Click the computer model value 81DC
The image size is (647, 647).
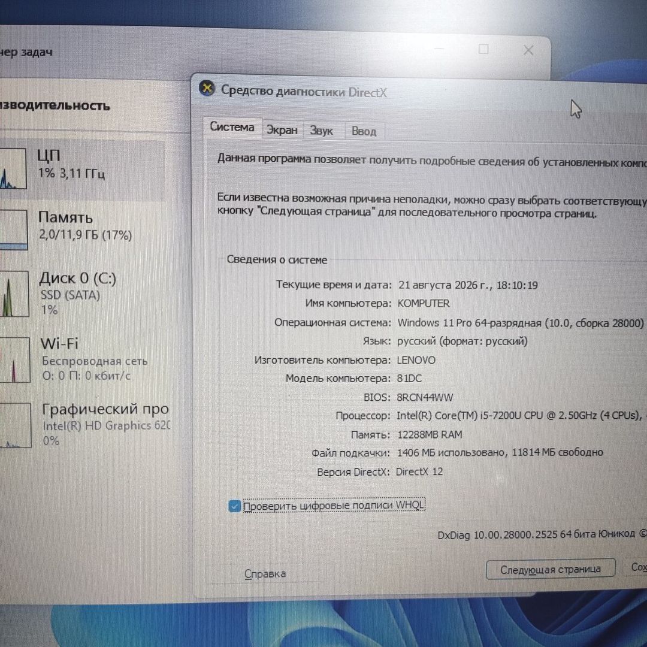(x=409, y=379)
